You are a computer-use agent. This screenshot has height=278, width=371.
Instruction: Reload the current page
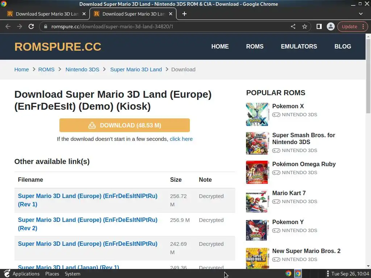click(31, 26)
